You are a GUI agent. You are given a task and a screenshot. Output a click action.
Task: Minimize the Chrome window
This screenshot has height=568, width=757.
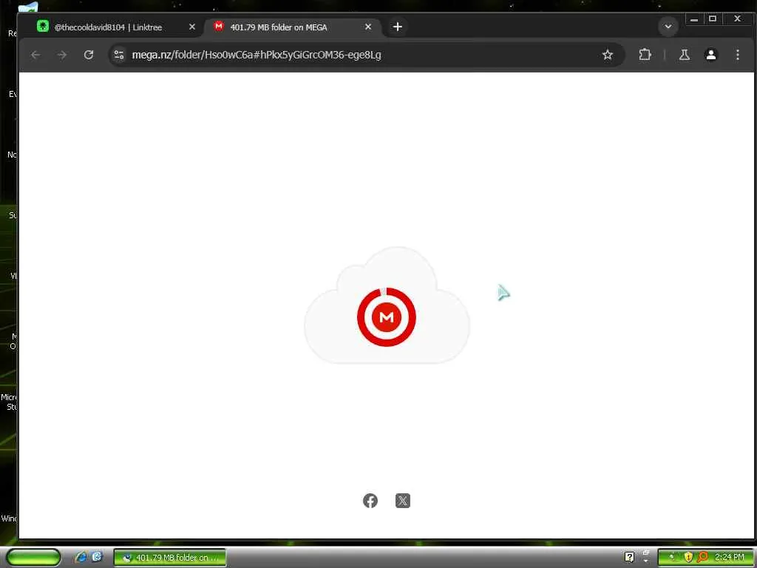(694, 19)
